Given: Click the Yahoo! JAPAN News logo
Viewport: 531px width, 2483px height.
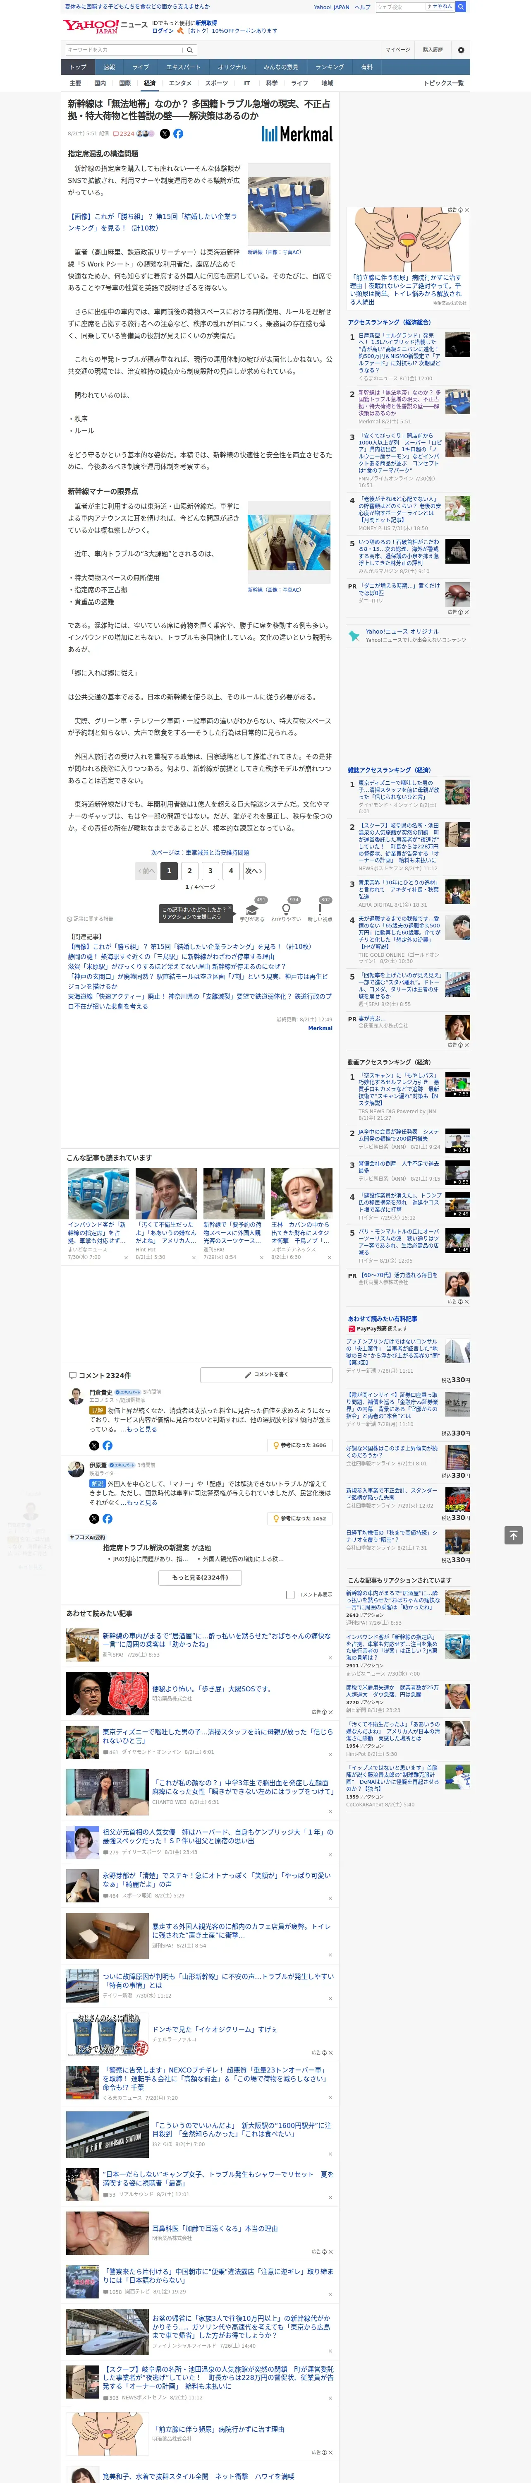Looking at the screenshot, I should point(105,26).
